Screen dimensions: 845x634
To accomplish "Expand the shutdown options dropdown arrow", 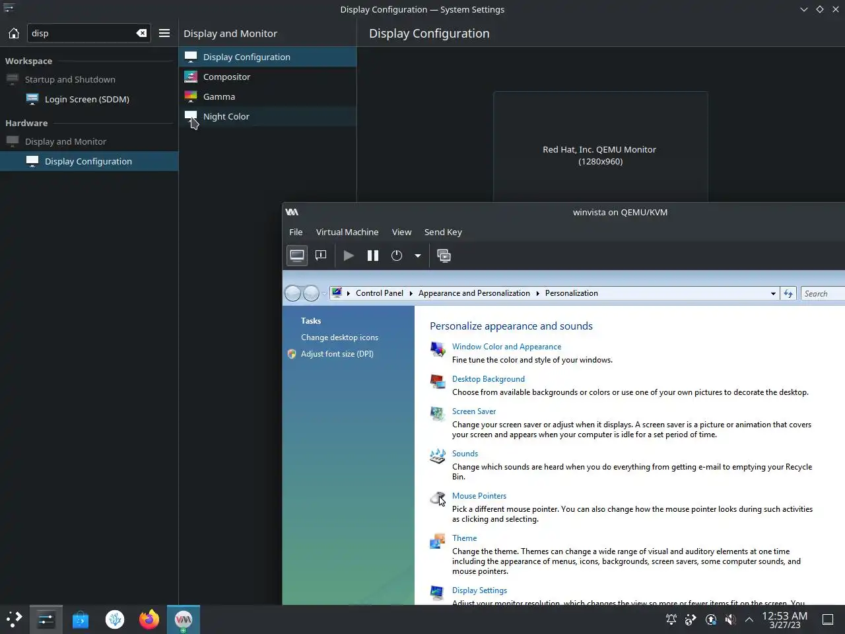I will [418, 256].
